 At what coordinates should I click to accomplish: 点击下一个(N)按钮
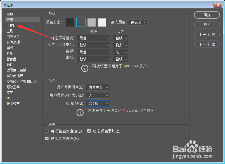207,44
